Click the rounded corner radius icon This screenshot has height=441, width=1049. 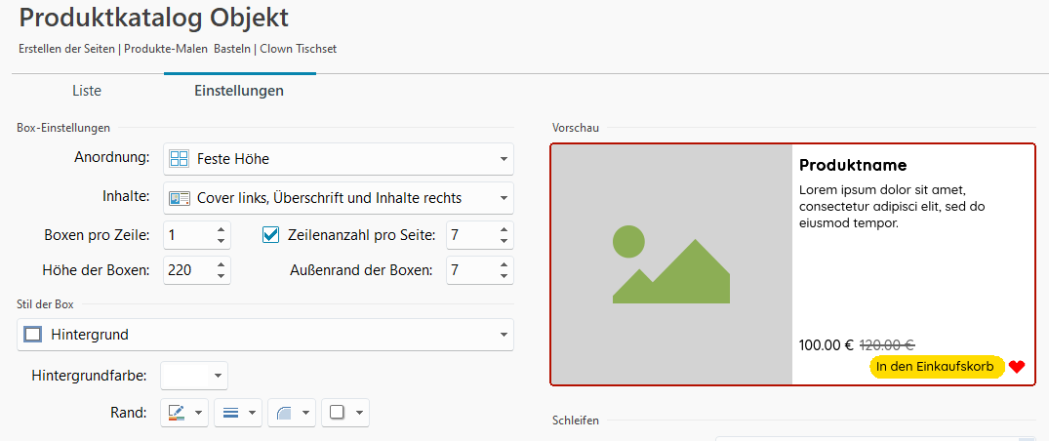pos(284,413)
